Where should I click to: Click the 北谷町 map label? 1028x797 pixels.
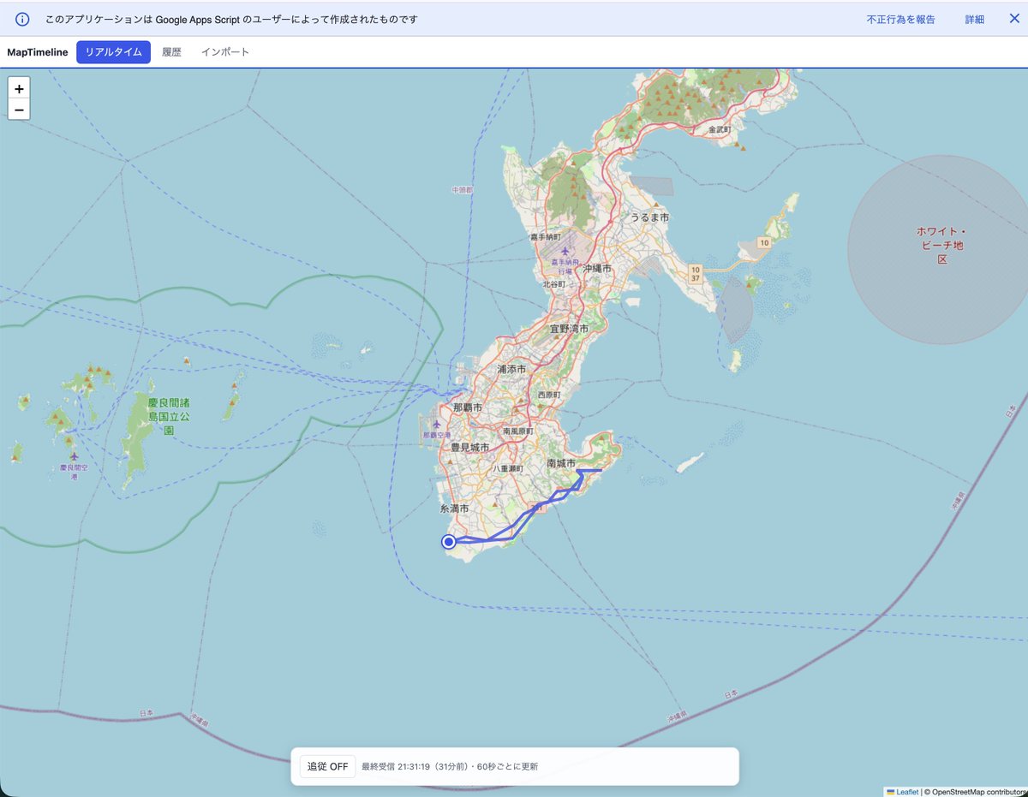554,283
